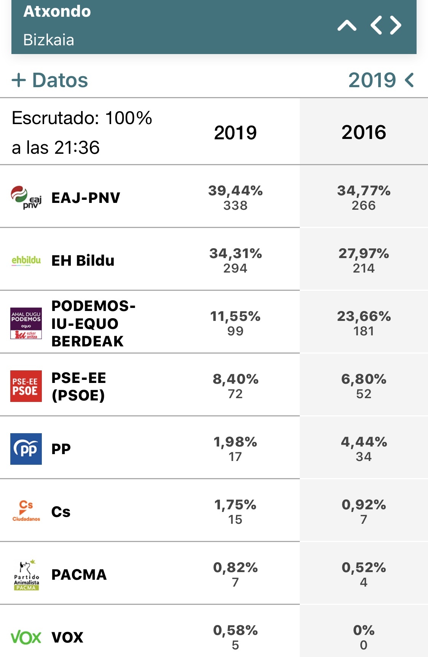Click the green VOX logo

pos(26,637)
